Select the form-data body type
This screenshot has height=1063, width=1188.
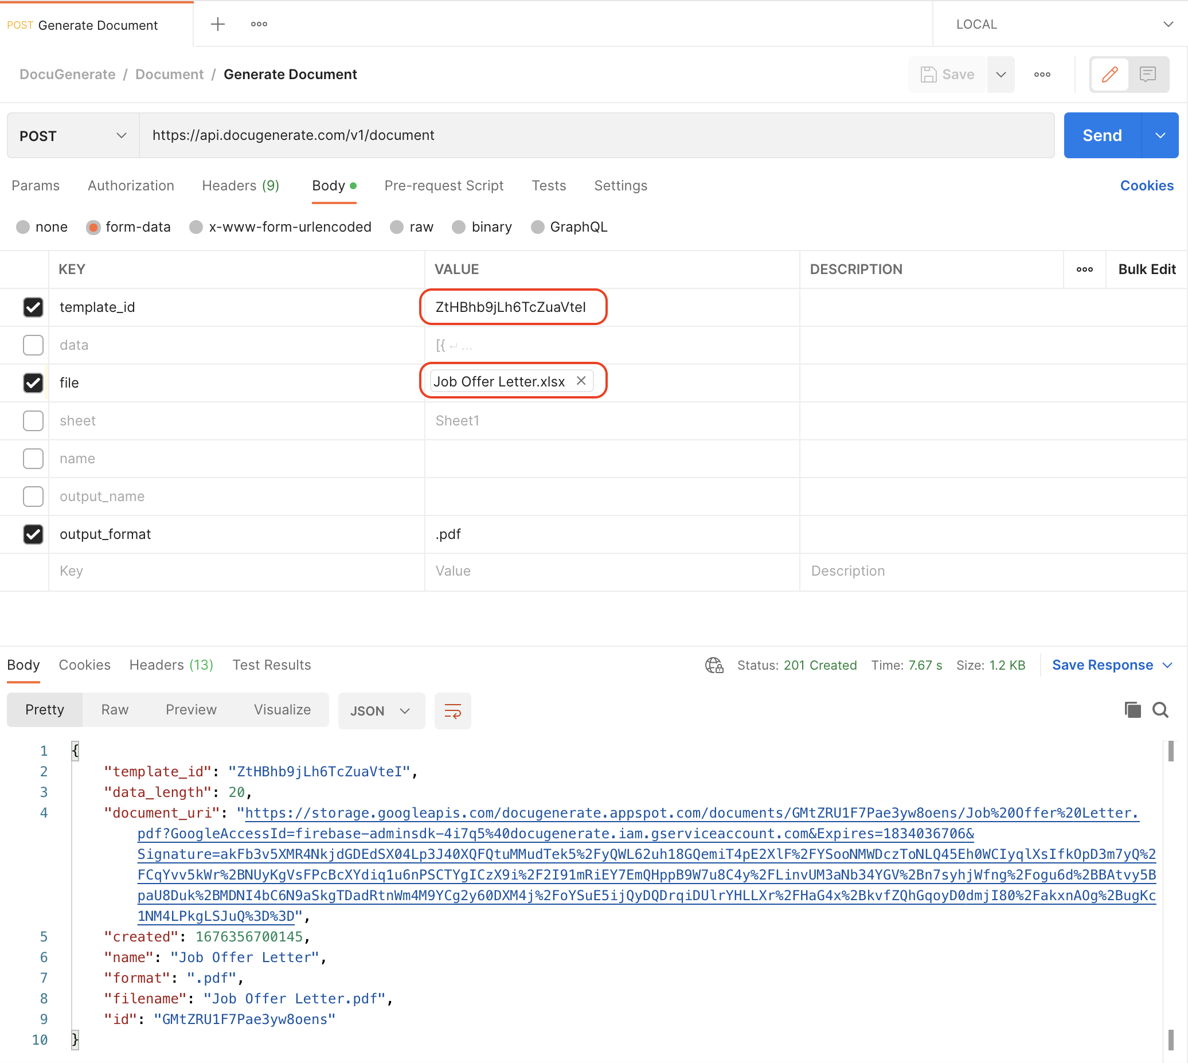pyautogui.click(x=93, y=226)
